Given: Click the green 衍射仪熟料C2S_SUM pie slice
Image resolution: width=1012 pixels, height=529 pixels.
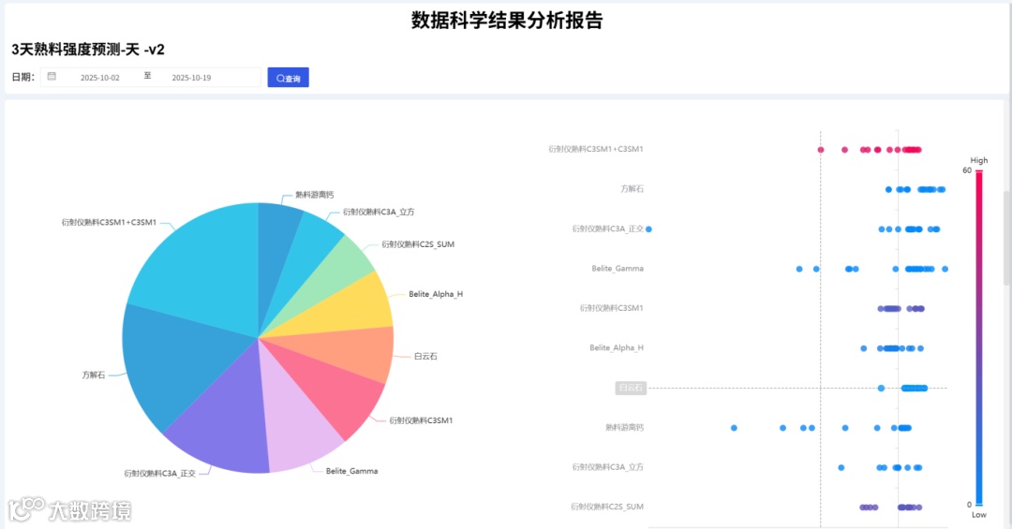Looking at the screenshot, I should (x=329, y=281).
